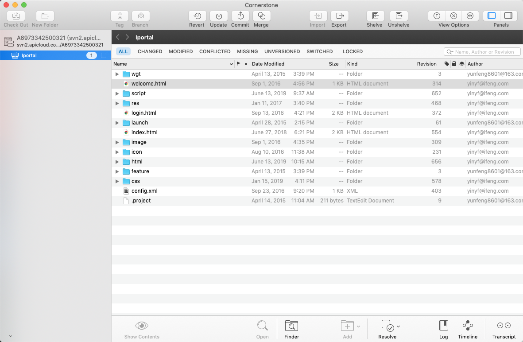The height and width of the screenshot is (342, 523).
Task: Sort by the Name column header
Action: (x=173, y=64)
